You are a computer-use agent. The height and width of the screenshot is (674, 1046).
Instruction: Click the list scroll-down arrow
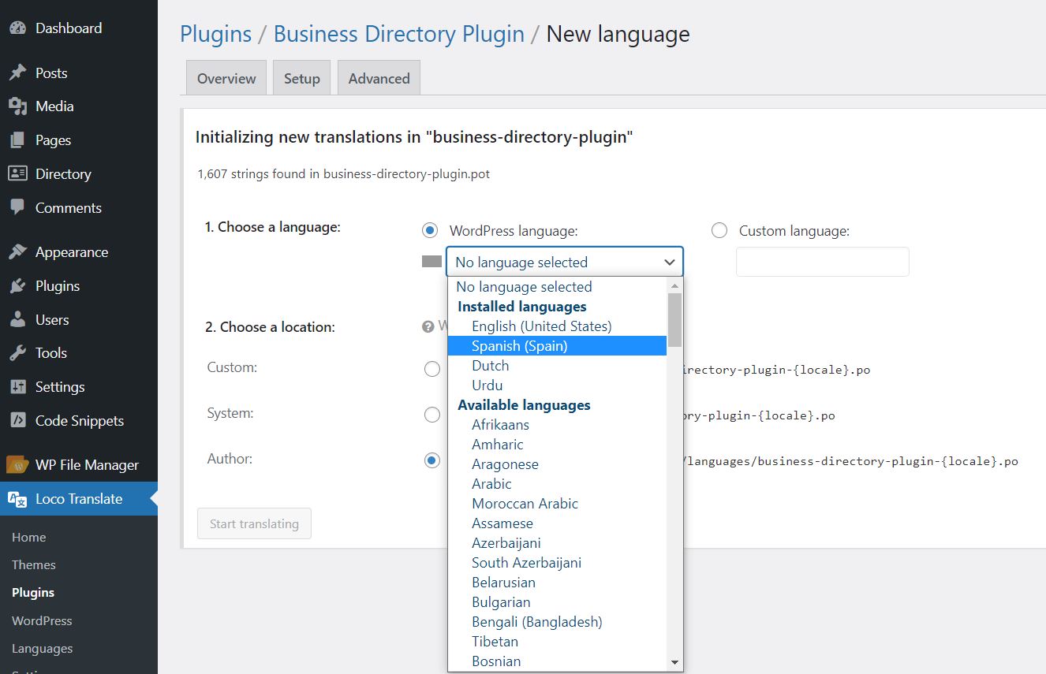click(674, 663)
